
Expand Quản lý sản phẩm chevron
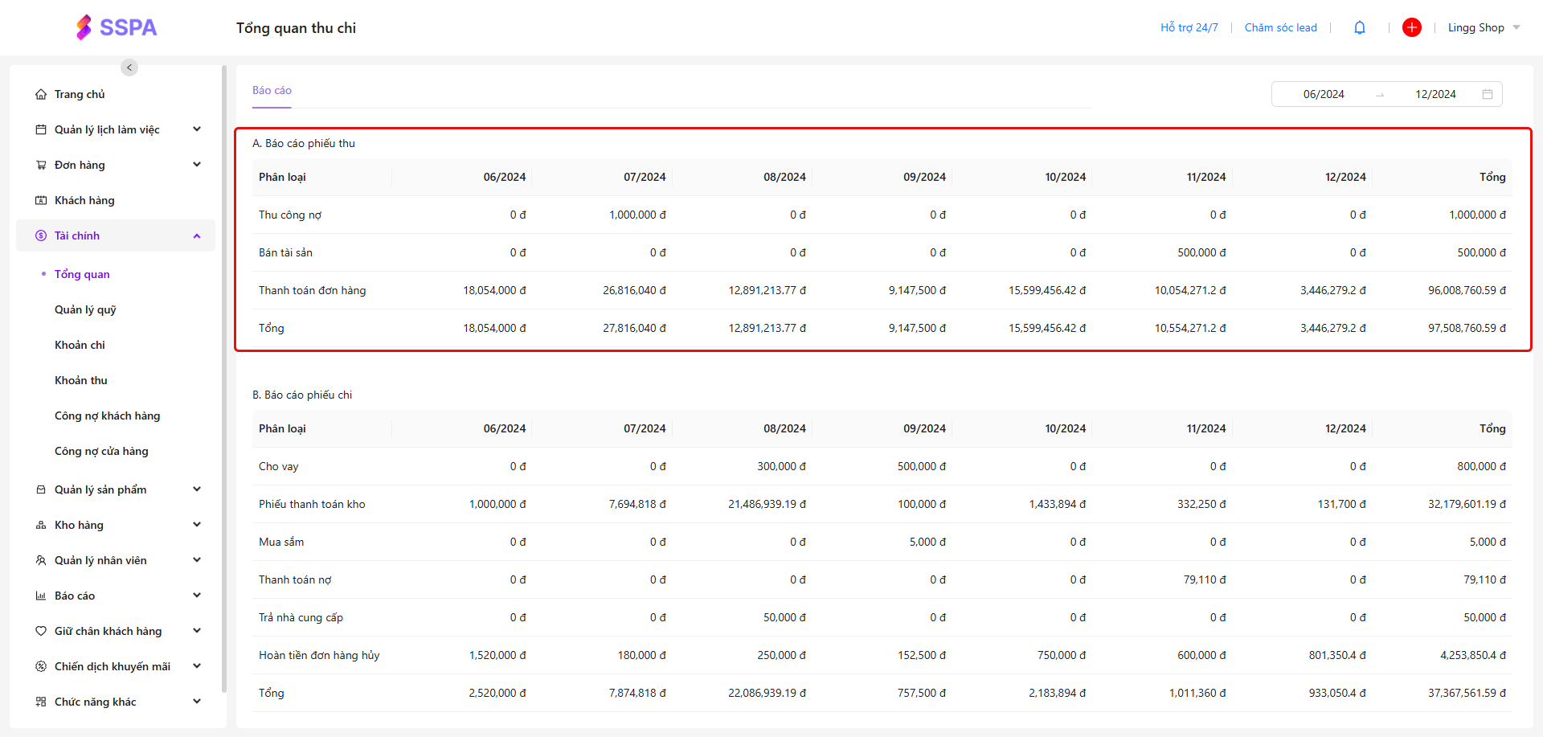[x=197, y=489]
